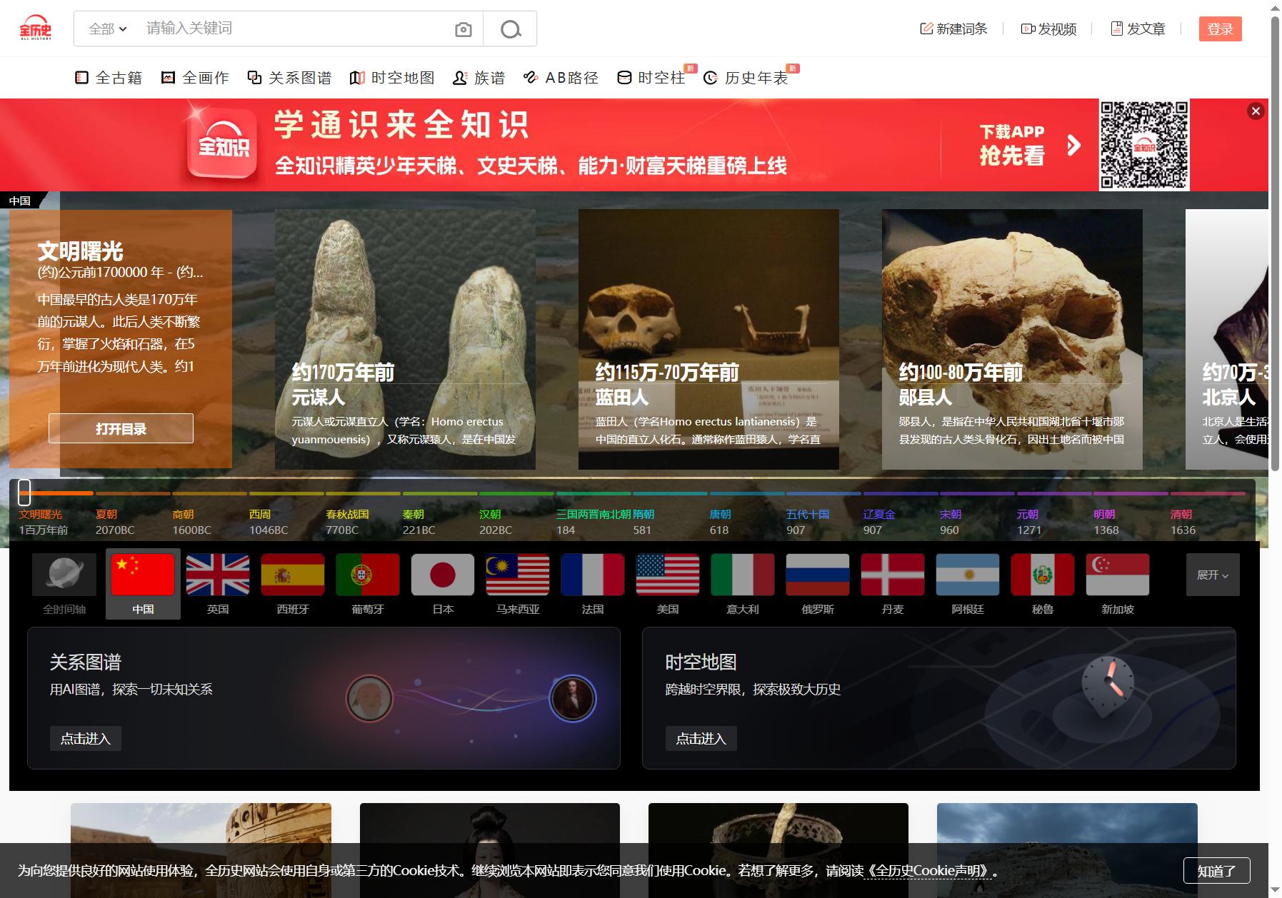Select 中国 country tab
This screenshot has width=1282, height=898.
coord(143,584)
